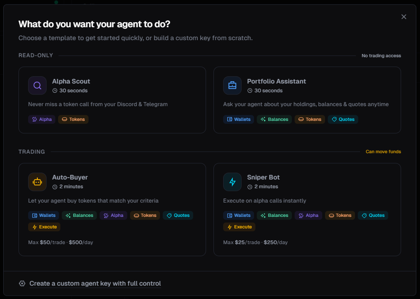This screenshot has width=420, height=299.
Task: Toggle the Quotes permission on Portfolio Assistant
Action: click(343, 119)
